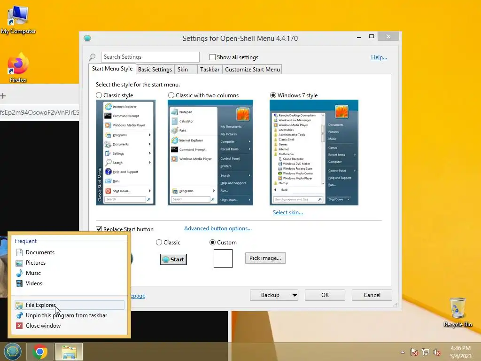The width and height of the screenshot is (481, 361).
Task: Click the Classic style preview thumbnail
Action: point(125,153)
